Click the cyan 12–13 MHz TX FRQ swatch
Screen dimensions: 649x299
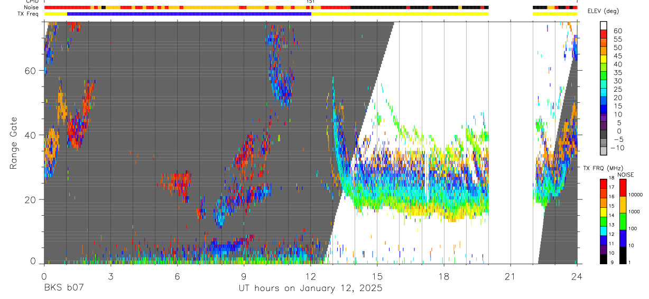coord(603,231)
